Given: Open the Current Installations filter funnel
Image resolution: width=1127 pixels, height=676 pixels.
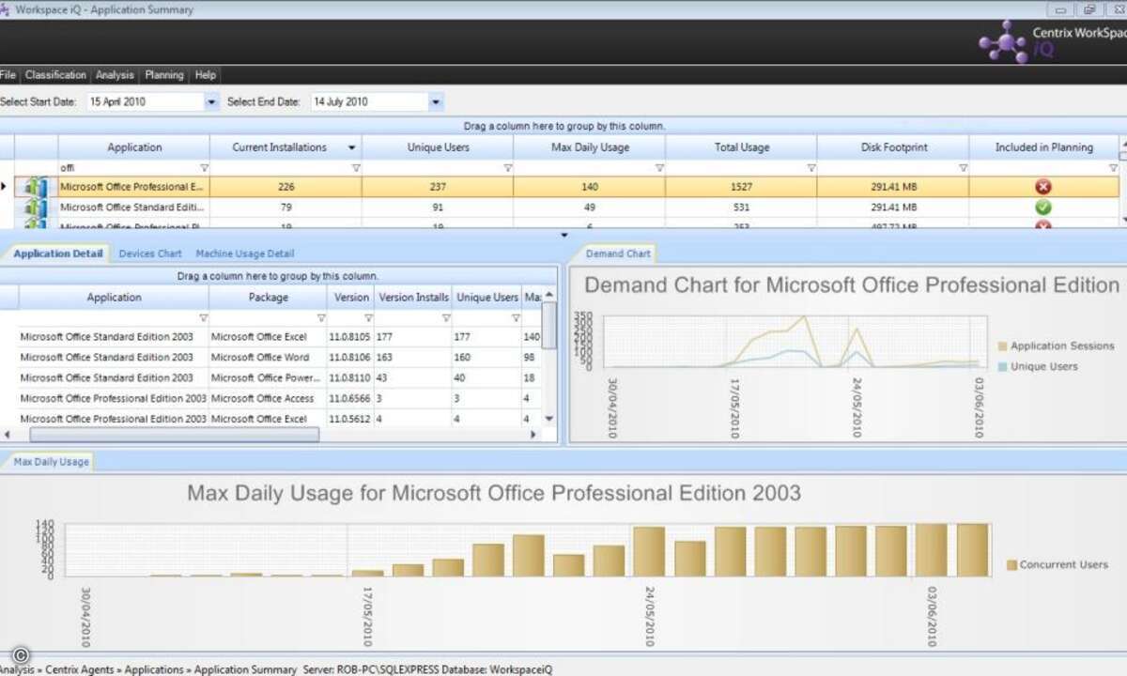Looking at the screenshot, I should [x=356, y=168].
